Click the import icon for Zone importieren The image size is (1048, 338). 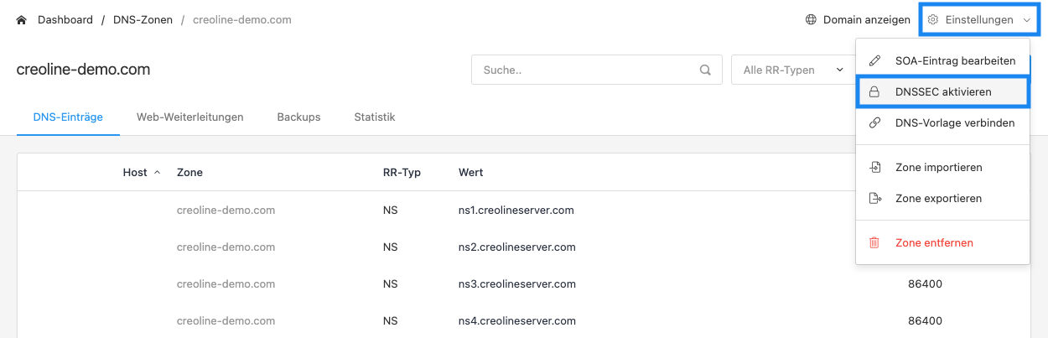pyautogui.click(x=874, y=167)
